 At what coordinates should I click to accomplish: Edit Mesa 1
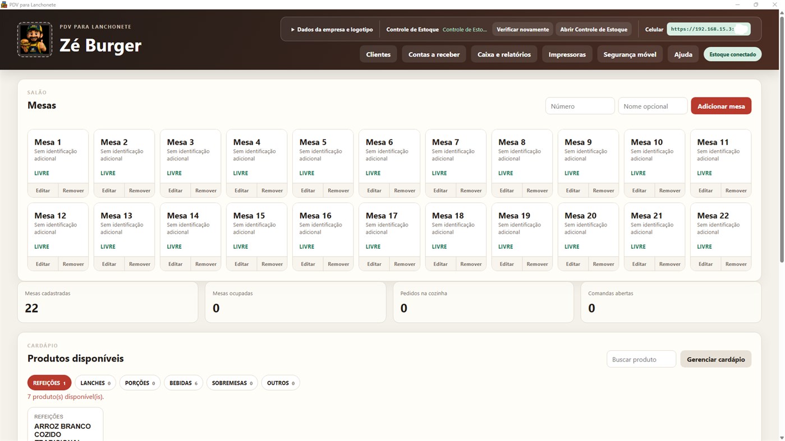pos(43,191)
